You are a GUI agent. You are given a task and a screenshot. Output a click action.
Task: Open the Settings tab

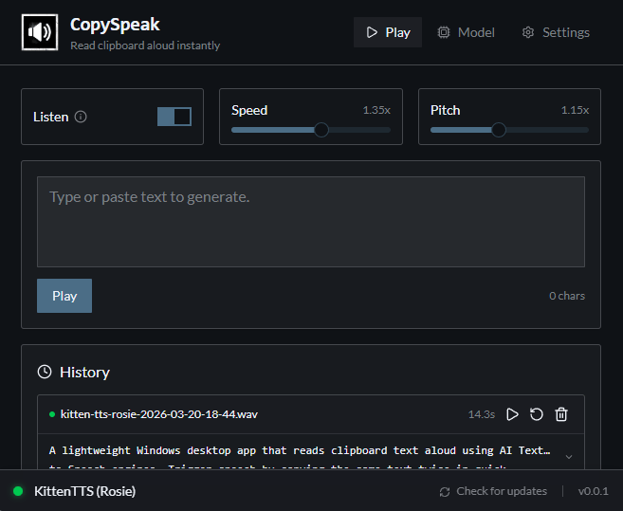556,32
